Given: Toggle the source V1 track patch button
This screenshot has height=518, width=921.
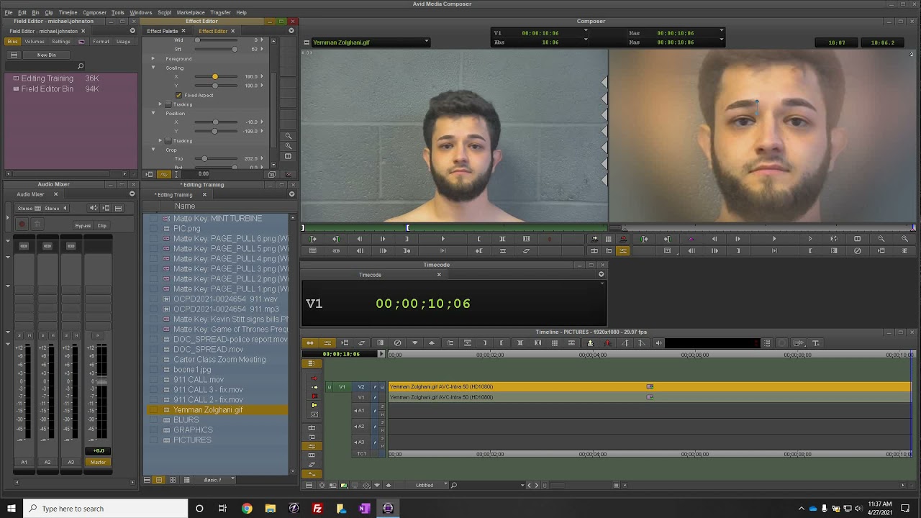Looking at the screenshot, I should (342, 387).
